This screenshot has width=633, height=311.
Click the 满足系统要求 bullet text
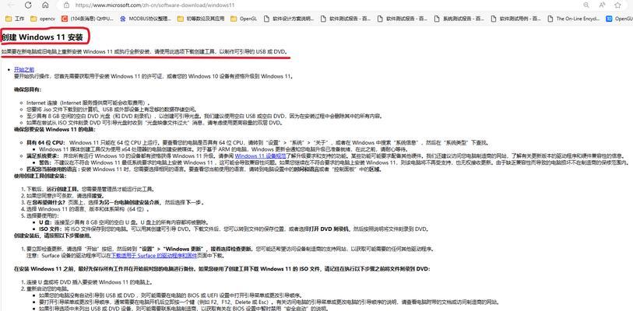click(x=325, y=155)
